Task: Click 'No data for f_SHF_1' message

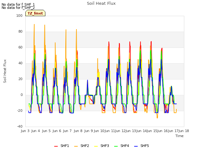Action: tap(18, 4)
